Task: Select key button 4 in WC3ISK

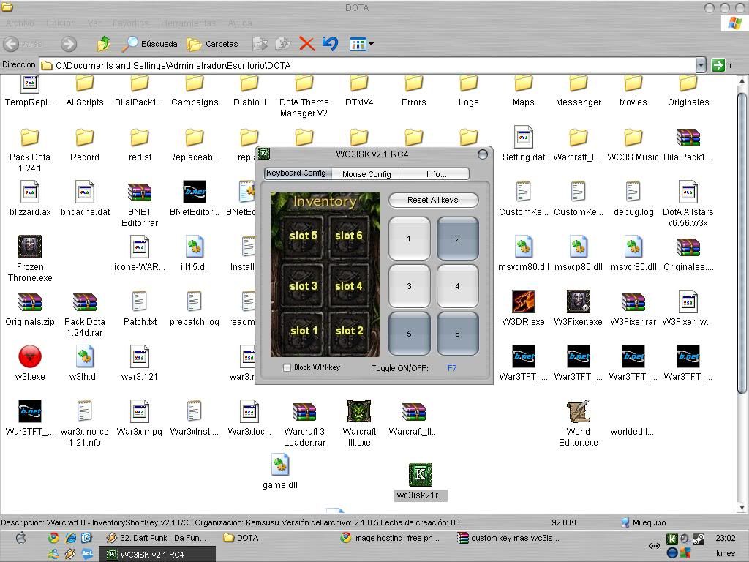Action: click(x=457, y=286)
